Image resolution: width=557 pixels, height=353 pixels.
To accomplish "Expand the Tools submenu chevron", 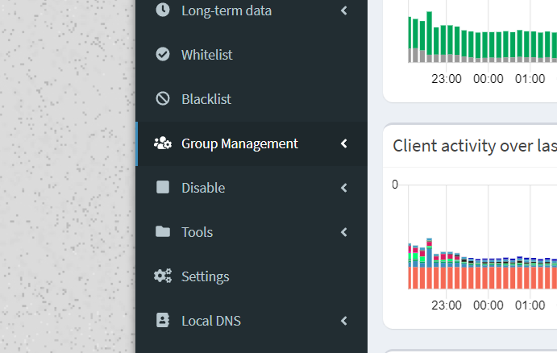I will (344, 232).
